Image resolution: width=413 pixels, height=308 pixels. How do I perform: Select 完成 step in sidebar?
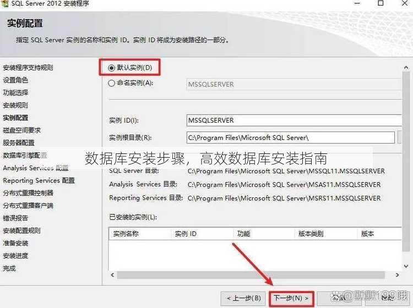9,268
